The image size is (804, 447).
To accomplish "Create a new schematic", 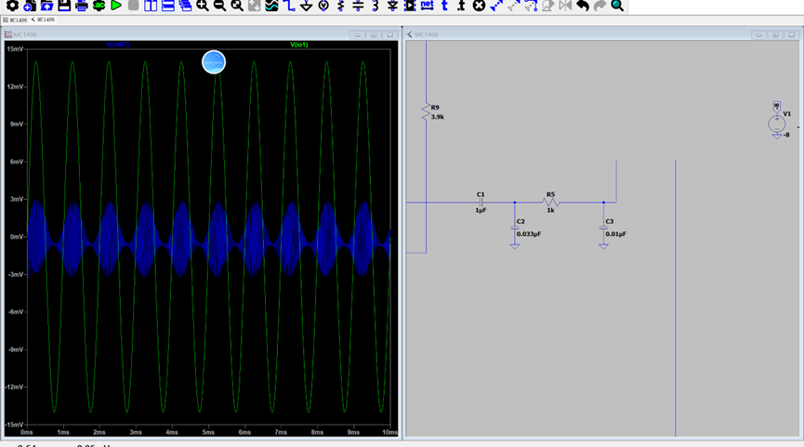I will pyautogui.click(x=30, y=6).
